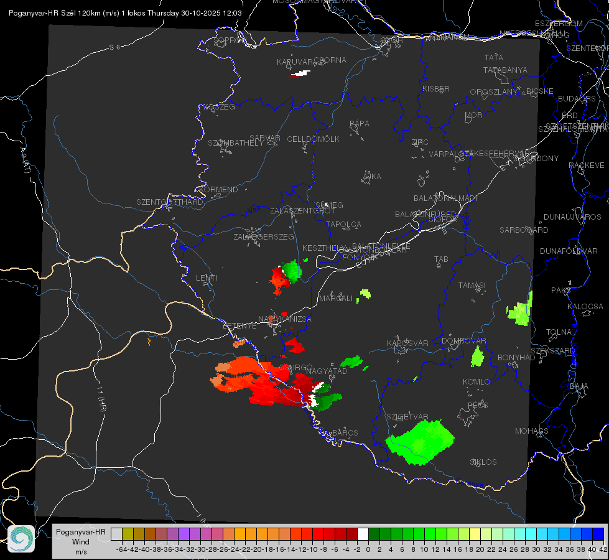Click the BICSKE town label
609x560 pixels.
(x=540, y=91)
